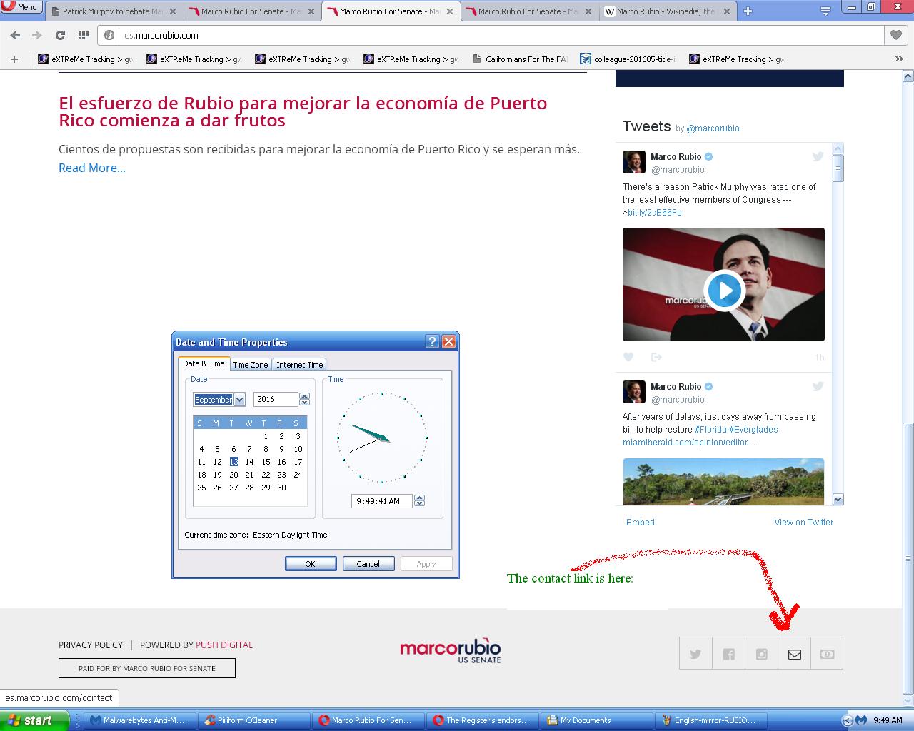Switch to Piriform CCleaner in the taskbar
This screenshot has width=914, height=731.
253,720
